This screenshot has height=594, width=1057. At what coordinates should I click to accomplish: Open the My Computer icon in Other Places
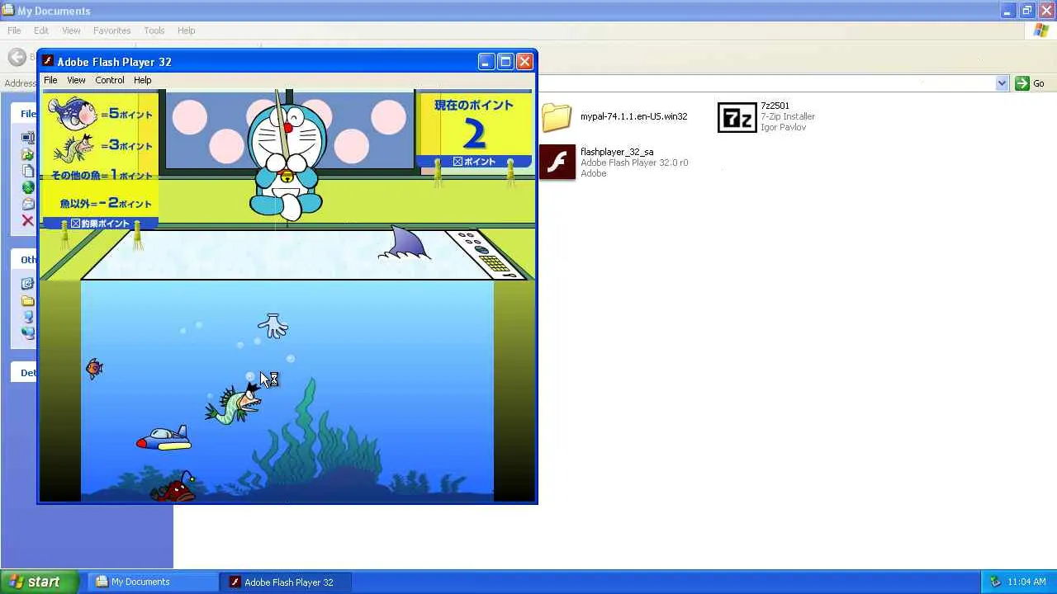(x=28, y=317)
